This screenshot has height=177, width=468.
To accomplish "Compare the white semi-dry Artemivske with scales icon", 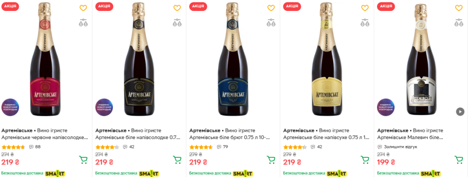I will 365,23.
